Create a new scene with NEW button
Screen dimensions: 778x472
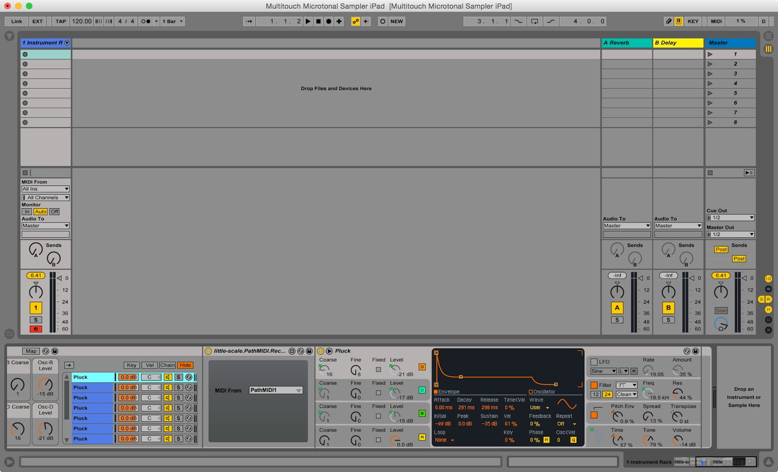click(x=397, y=21)
